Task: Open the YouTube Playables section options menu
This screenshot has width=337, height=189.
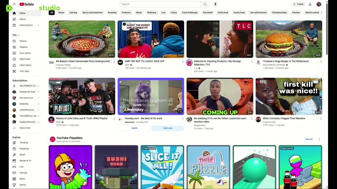Action: pos(319,139)
